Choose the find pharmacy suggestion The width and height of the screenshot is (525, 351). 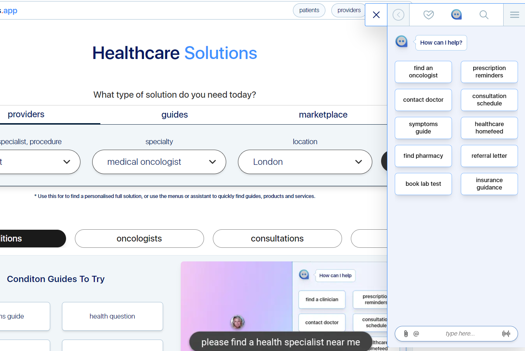[x=423, y=156]
